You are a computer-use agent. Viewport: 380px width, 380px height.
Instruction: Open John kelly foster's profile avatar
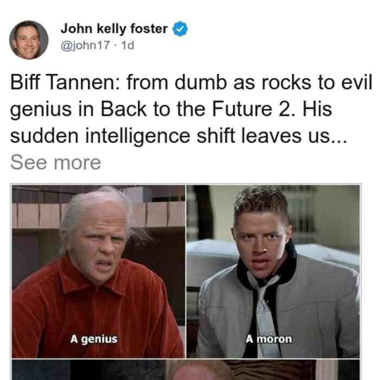(x=29, y=40)
